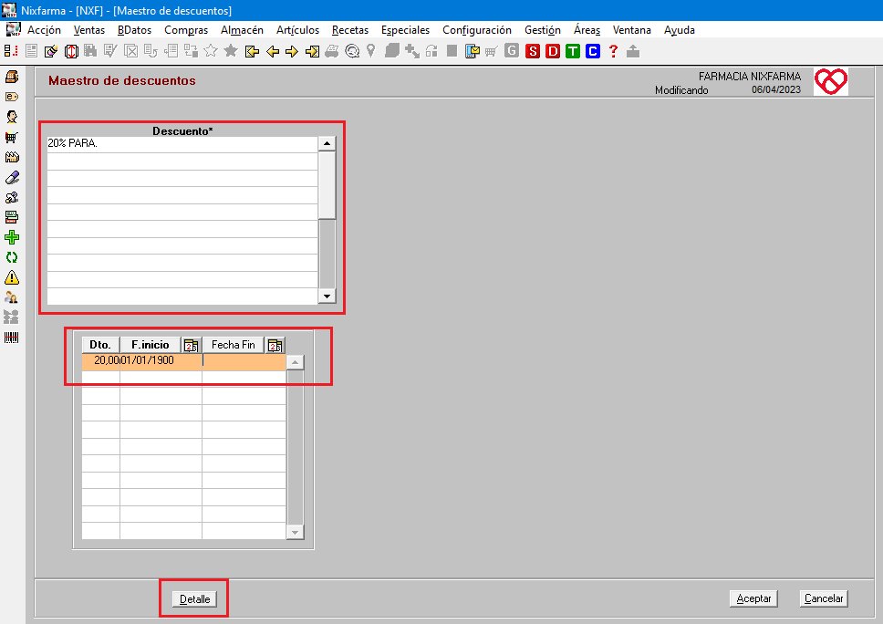Open the yellow warning triangle icon
The height and width of the screenshot is (624, 883).
[12, 277]
